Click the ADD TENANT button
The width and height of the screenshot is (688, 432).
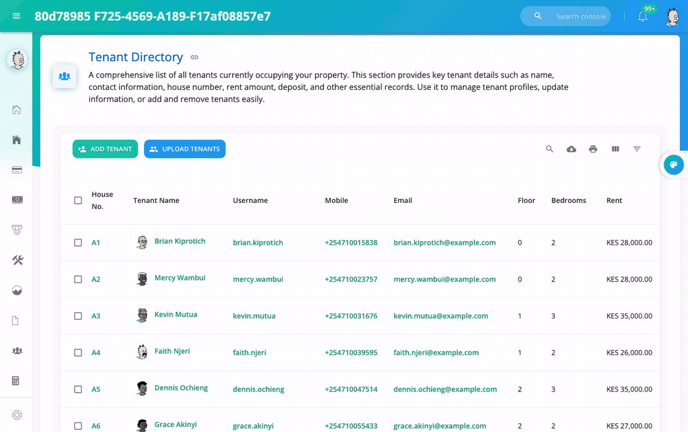[x=105, y=149]
